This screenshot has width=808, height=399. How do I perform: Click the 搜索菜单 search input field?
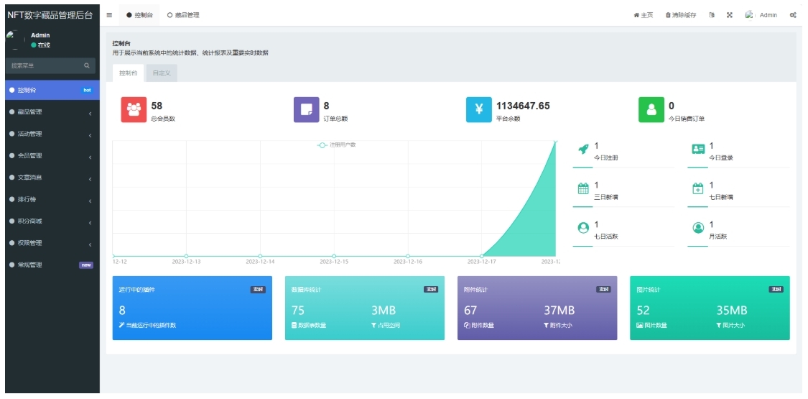[43, 66]
